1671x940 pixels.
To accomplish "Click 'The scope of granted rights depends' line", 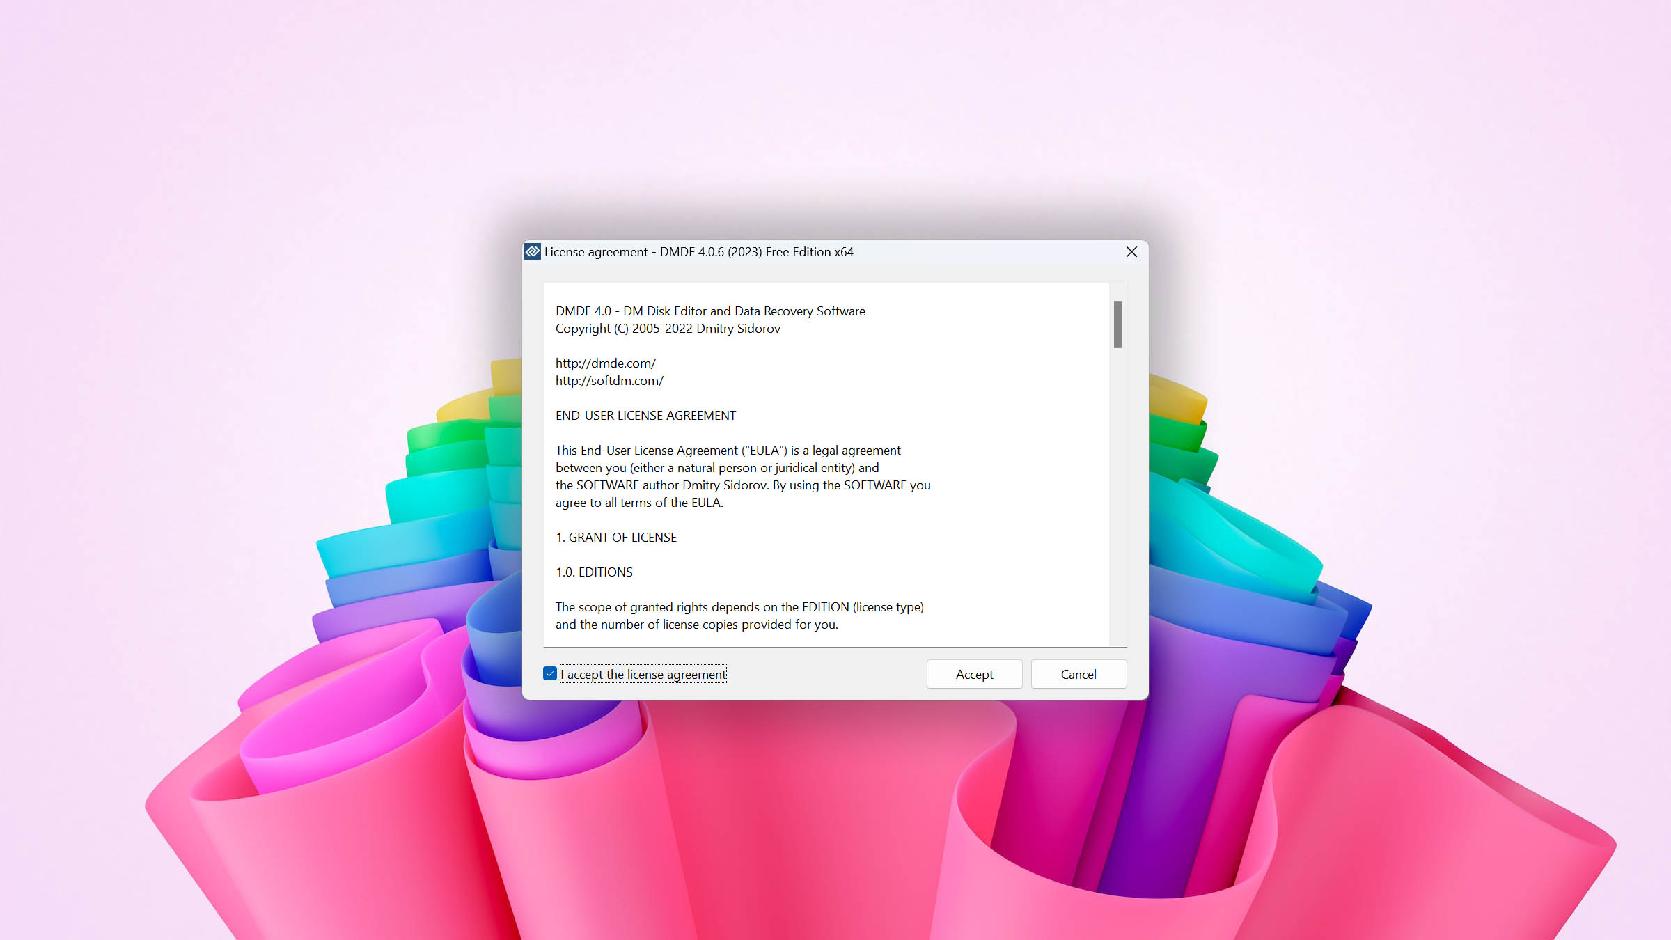I will pos(739,607).
